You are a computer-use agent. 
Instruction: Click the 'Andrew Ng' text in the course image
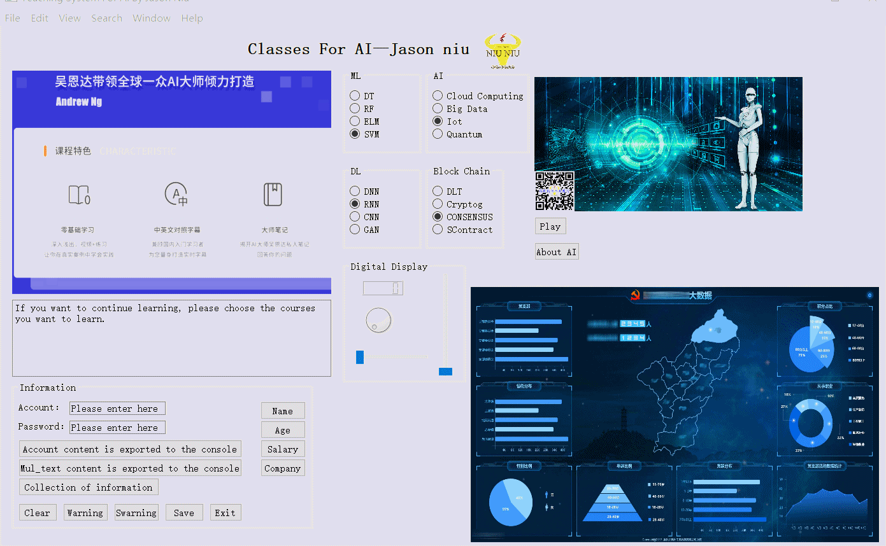click(79, 102)
